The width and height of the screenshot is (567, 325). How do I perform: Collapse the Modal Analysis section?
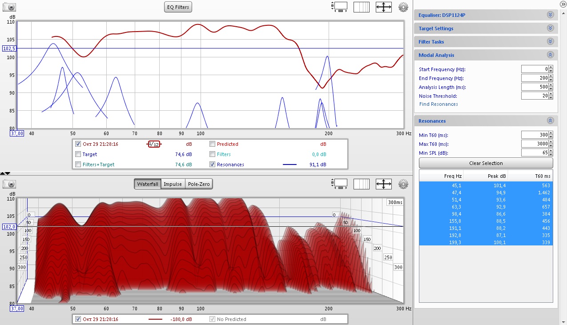tap(550, 55)
